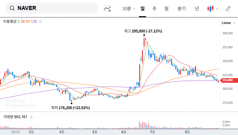Activate the pencil drawing tool

point(228,9)
